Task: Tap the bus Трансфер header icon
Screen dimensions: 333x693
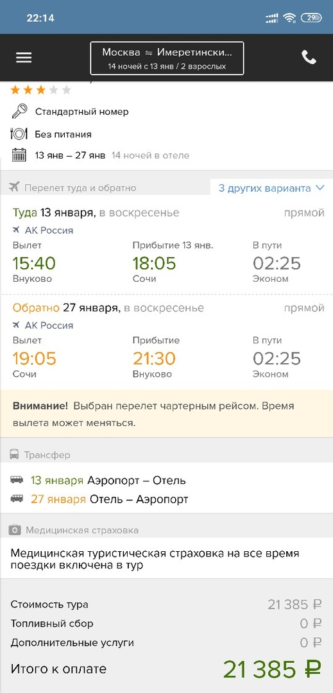Action: click(x=15, y=454)
